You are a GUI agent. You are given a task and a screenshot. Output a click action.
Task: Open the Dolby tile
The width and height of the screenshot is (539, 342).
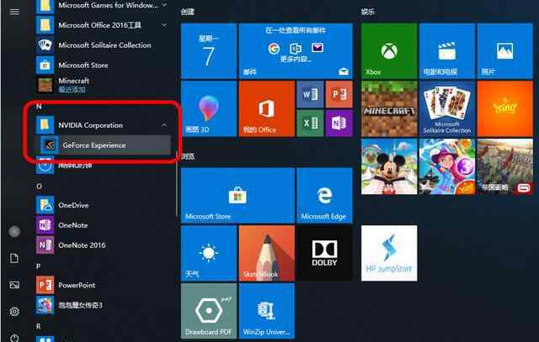pos(324,253)
